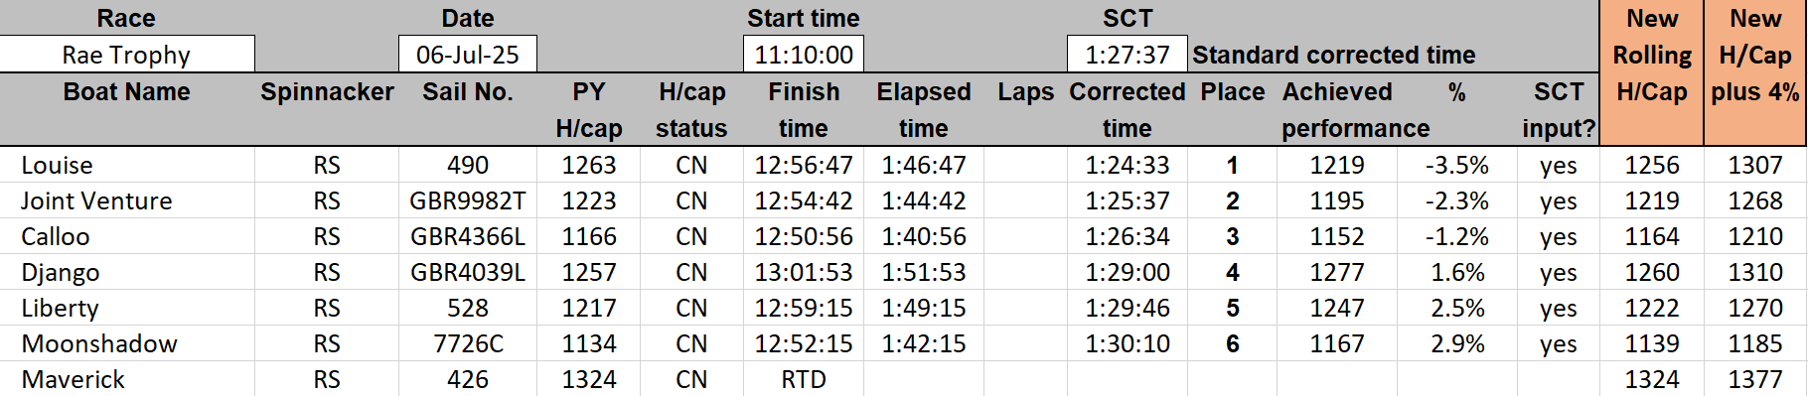The height and width of the screenshot is (396, 1808).
Task: Select Django's SCT input yes cell
Action: (x=1559, y=272)
